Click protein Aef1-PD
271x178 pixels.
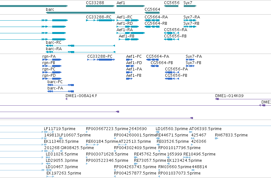pos(130,66)
